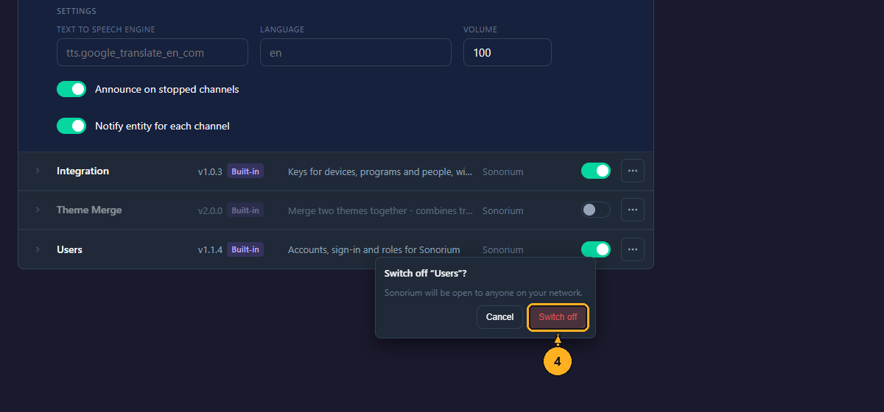The image size is (884, 412).
Task: Click the Built-in badge on Users row
Action: [x=245, y=249]
